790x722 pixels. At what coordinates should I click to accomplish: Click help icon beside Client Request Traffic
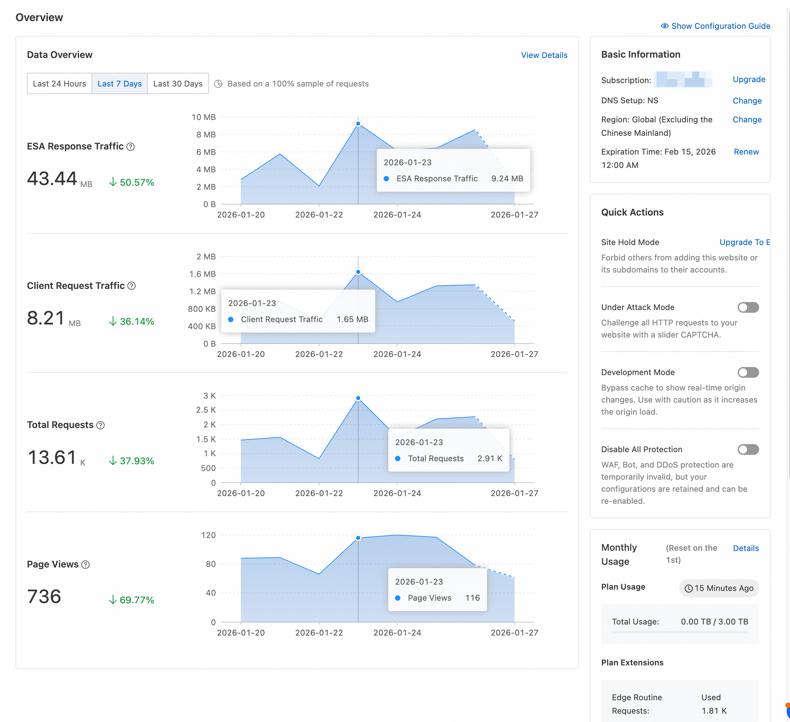coord(132,286)
